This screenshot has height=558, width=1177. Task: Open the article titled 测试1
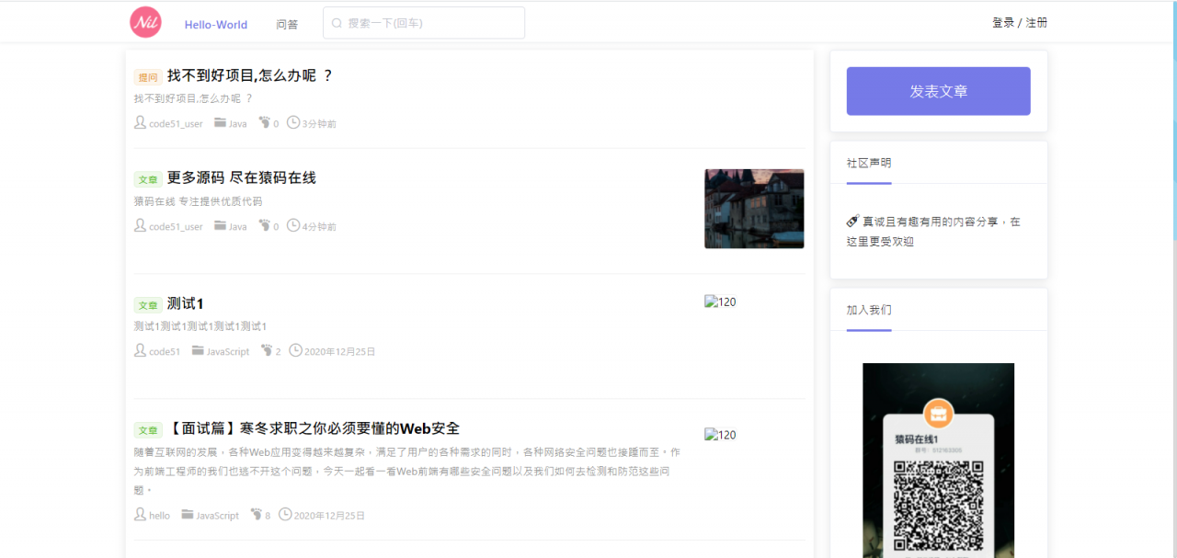coord(186,303)
